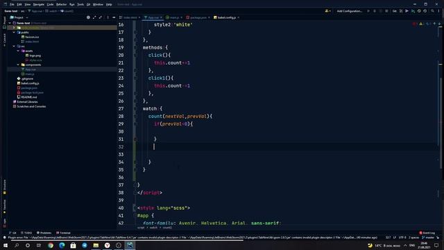The height and width of the screenshot is (250, 444).
Task: Select logo.png in project tree
Action: click(35, 56)
